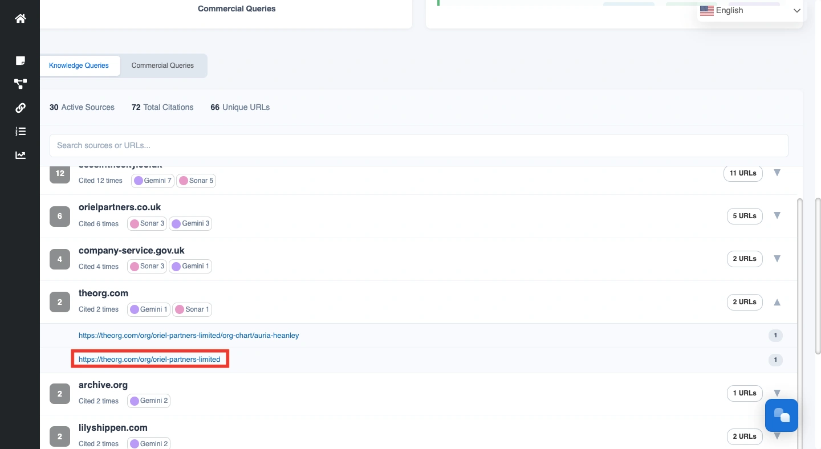This screenshot has width=821, height=449.
Task: Open the sticky note sidebar icon
Action: point(21,60)
